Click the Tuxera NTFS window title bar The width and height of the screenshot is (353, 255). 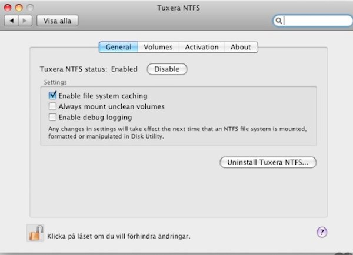tap(176, 8)
